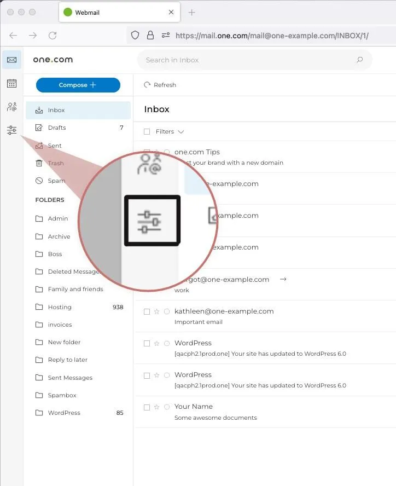Click the Search in Inbox field
Viewport: 396px width, 486px height.
(254, 60)
